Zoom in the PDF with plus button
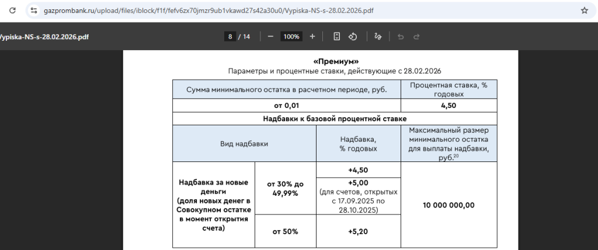The image size is (598, 250). point(312,36)
